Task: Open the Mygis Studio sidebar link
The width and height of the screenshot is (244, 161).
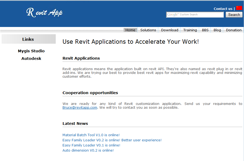Action: [31, 51]
